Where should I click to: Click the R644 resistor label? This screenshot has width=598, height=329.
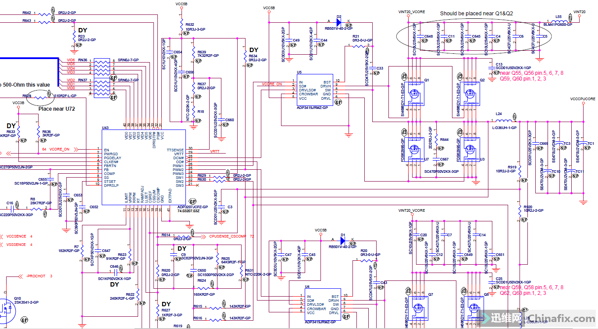pos(444,140)
